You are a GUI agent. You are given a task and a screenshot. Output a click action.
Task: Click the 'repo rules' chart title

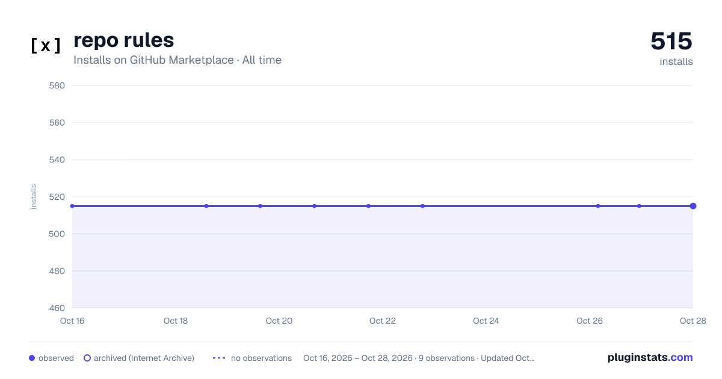[x=124, y=40]
